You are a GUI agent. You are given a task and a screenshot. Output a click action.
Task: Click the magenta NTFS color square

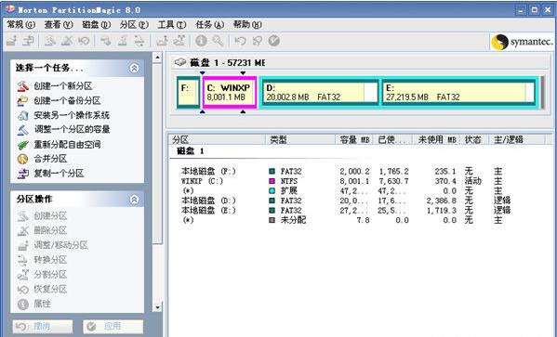(272, 181)
